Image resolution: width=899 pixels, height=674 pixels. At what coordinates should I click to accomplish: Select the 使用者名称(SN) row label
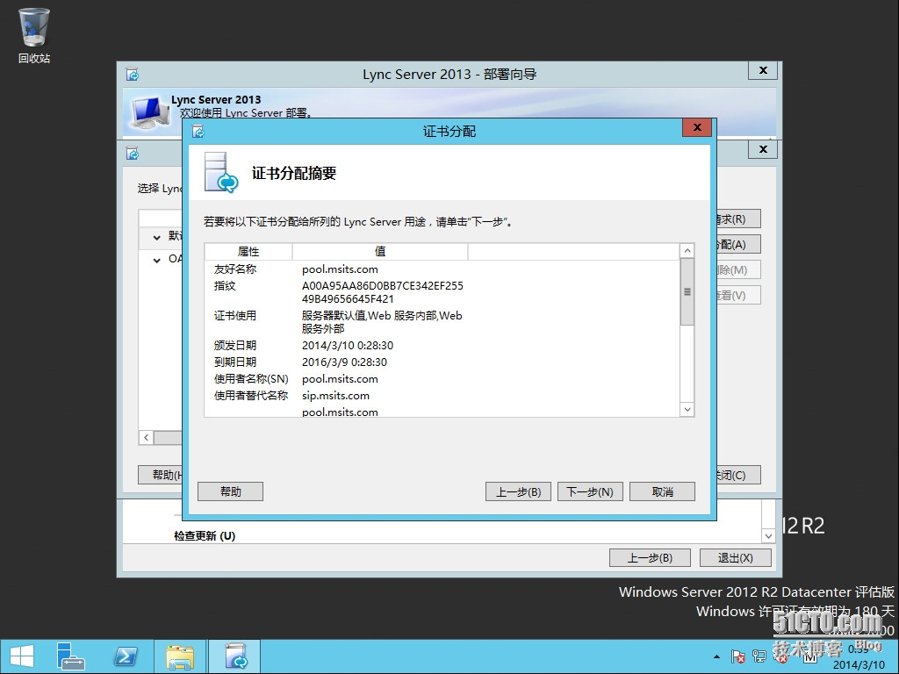click(x=251, y=379)
